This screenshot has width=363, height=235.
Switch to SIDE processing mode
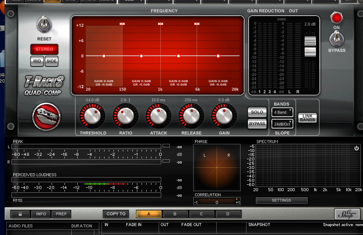tap(51, 61)
